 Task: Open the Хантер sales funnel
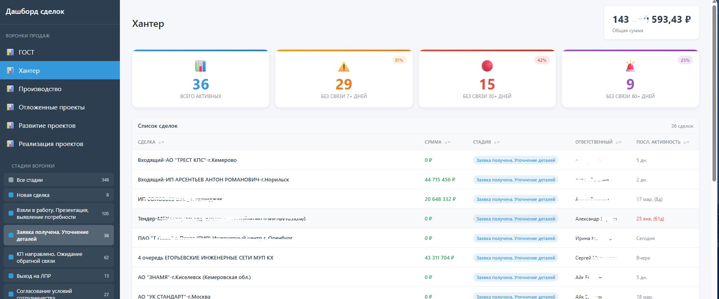pyautogui.click(x=29, y=70)
